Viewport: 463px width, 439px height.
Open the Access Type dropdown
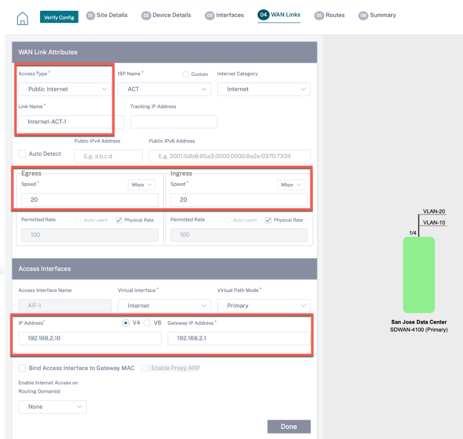(x=65, y=89)
